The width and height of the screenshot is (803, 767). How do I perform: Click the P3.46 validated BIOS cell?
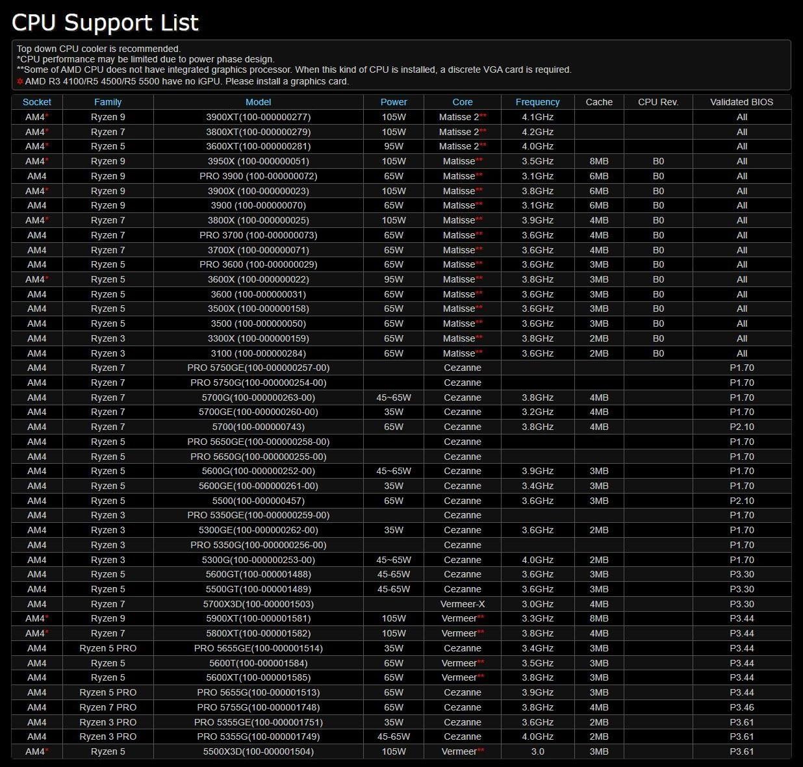click(x=742, y=707)
